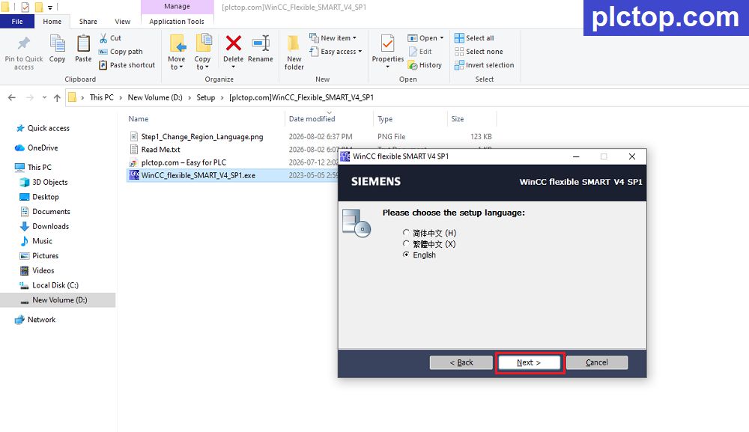Click Select all in ribbon
The image size is (749, 432).
(x=474, y=37)
